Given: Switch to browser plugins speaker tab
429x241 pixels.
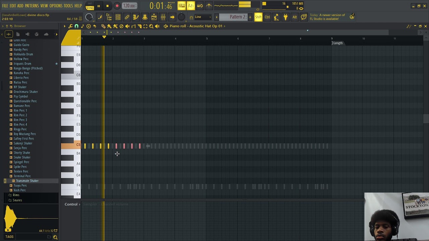Looking at the screenshot, I should pos(27,34).
